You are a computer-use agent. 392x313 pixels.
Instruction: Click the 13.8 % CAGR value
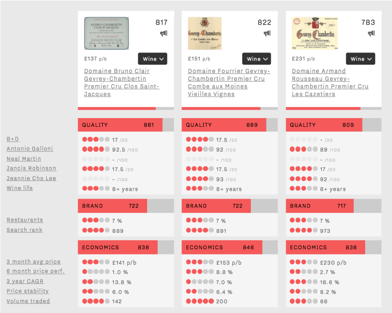pos(122,282)
